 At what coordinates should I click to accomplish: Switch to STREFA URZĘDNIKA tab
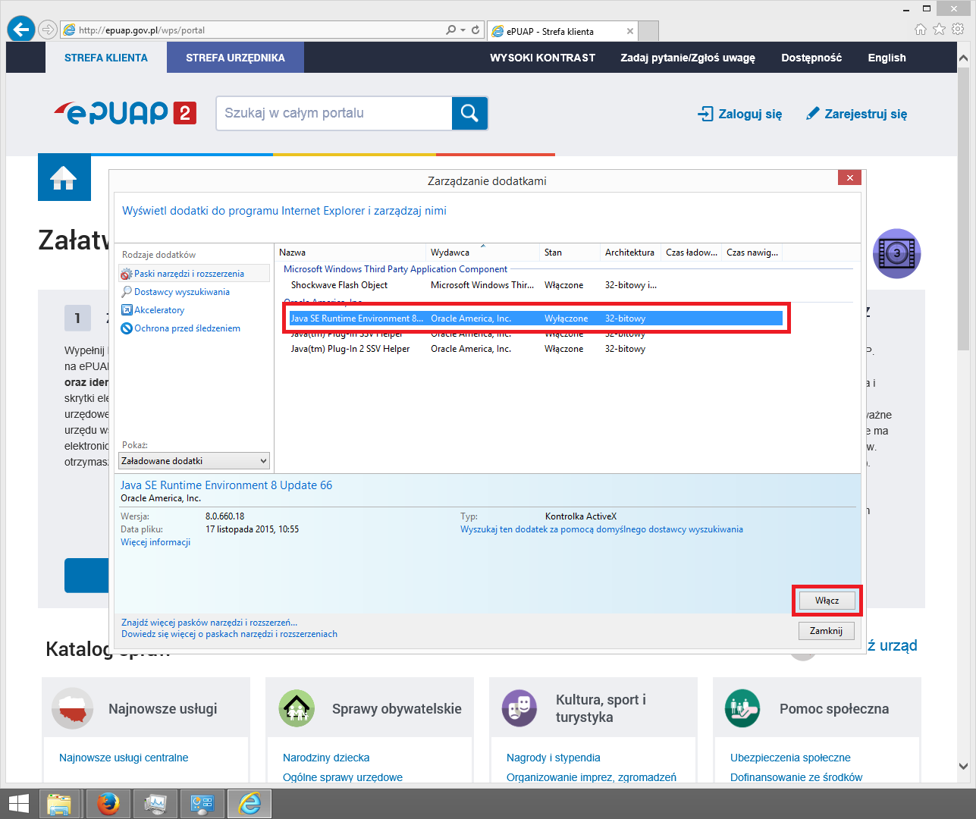coord(235,58)
